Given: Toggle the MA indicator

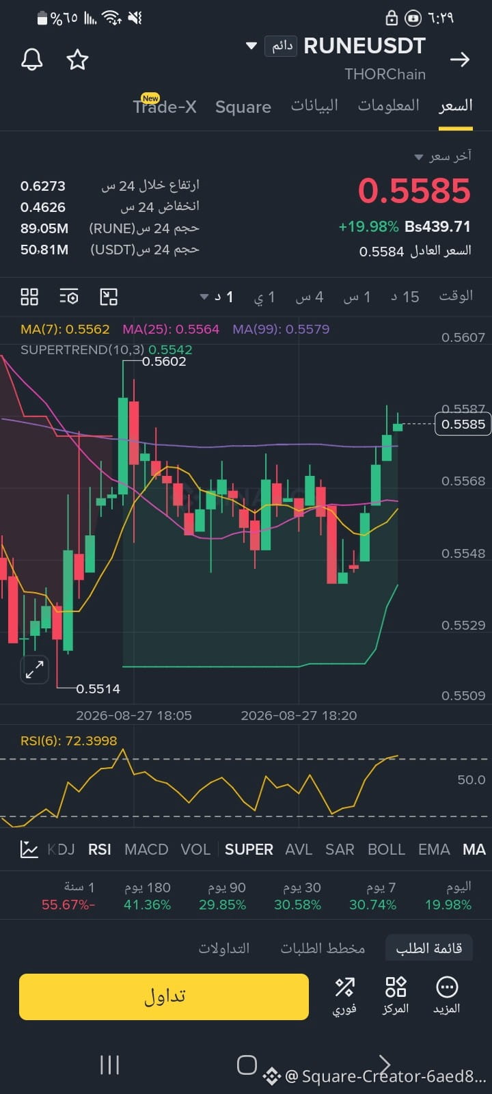Looking at the screenshot, I should point(474,849).
